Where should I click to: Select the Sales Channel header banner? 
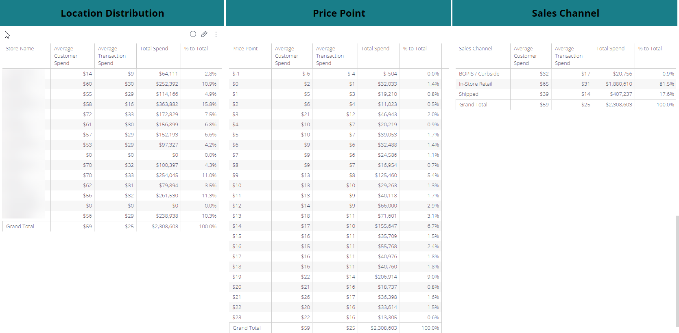(x=565, y=13)
